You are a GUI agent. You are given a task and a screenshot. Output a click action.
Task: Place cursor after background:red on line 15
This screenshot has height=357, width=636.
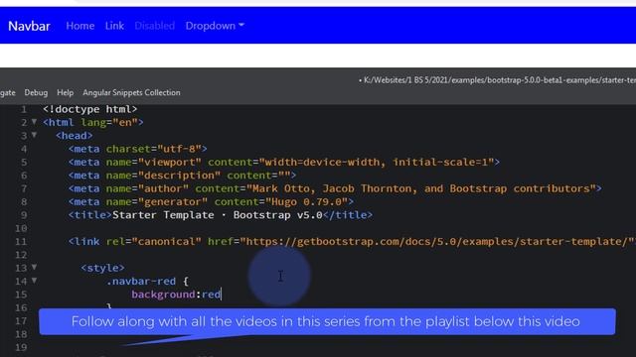click(x=222, y=295)
